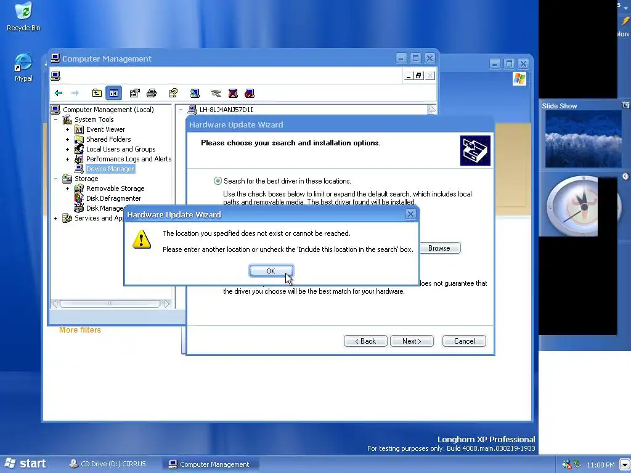Open the Start menu
The height and width of the screenshot is (473, 631).
coord(25,464)
